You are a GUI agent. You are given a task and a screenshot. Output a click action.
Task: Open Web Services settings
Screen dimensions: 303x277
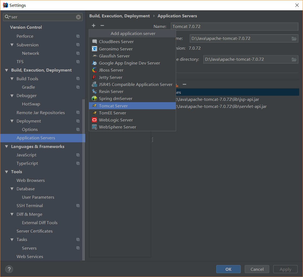tap(30, 257)
